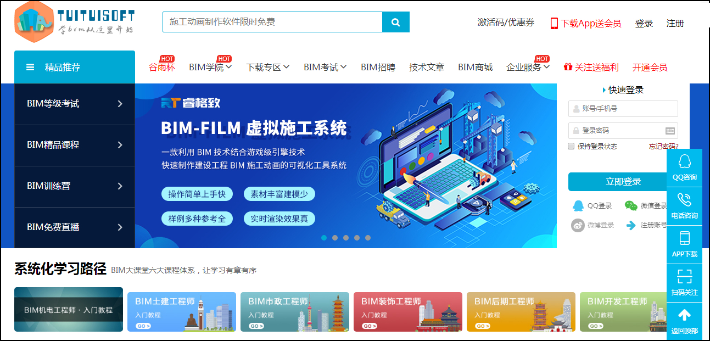Open BIM装饰工程师 course card

click(x=408, y=312)
